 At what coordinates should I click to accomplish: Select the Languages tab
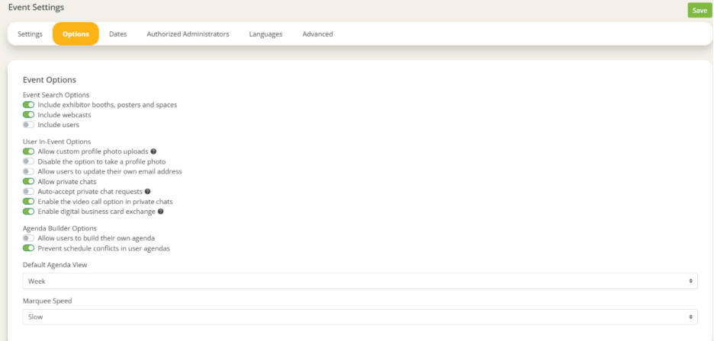[265, 34]
